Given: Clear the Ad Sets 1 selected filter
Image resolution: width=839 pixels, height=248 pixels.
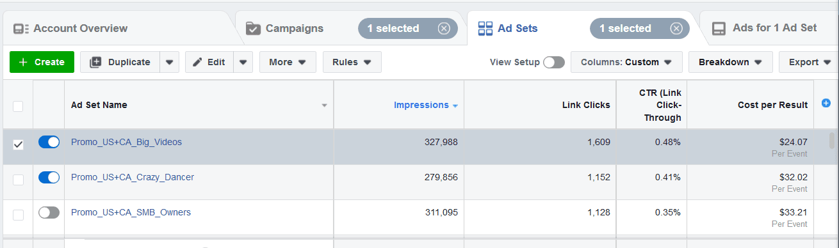Looking at the screenshot, I should [676, 28].
